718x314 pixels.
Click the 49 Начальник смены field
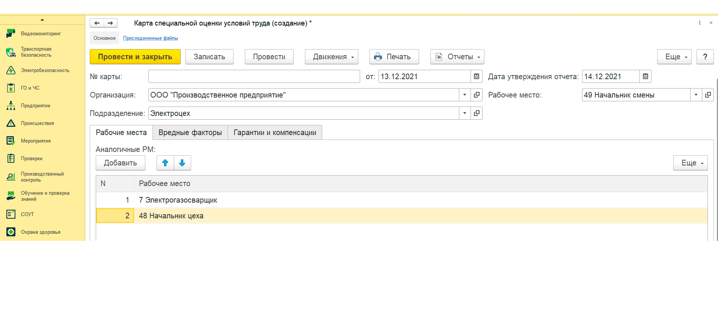point(636,95)
